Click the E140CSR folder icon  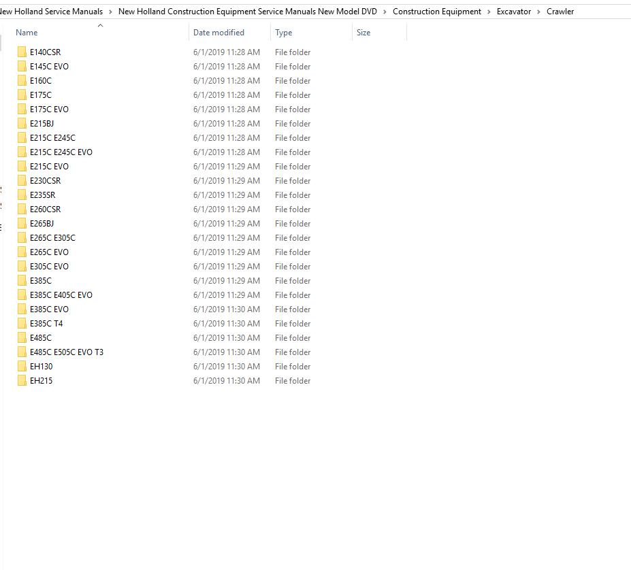22,52
